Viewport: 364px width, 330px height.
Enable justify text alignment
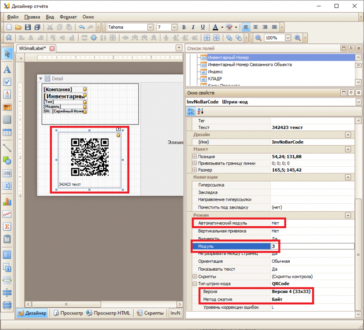click(274, 27)
